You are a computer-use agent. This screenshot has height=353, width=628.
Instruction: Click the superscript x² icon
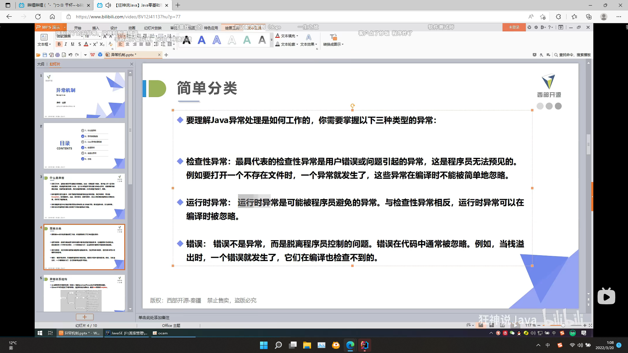tap(95, 44)
